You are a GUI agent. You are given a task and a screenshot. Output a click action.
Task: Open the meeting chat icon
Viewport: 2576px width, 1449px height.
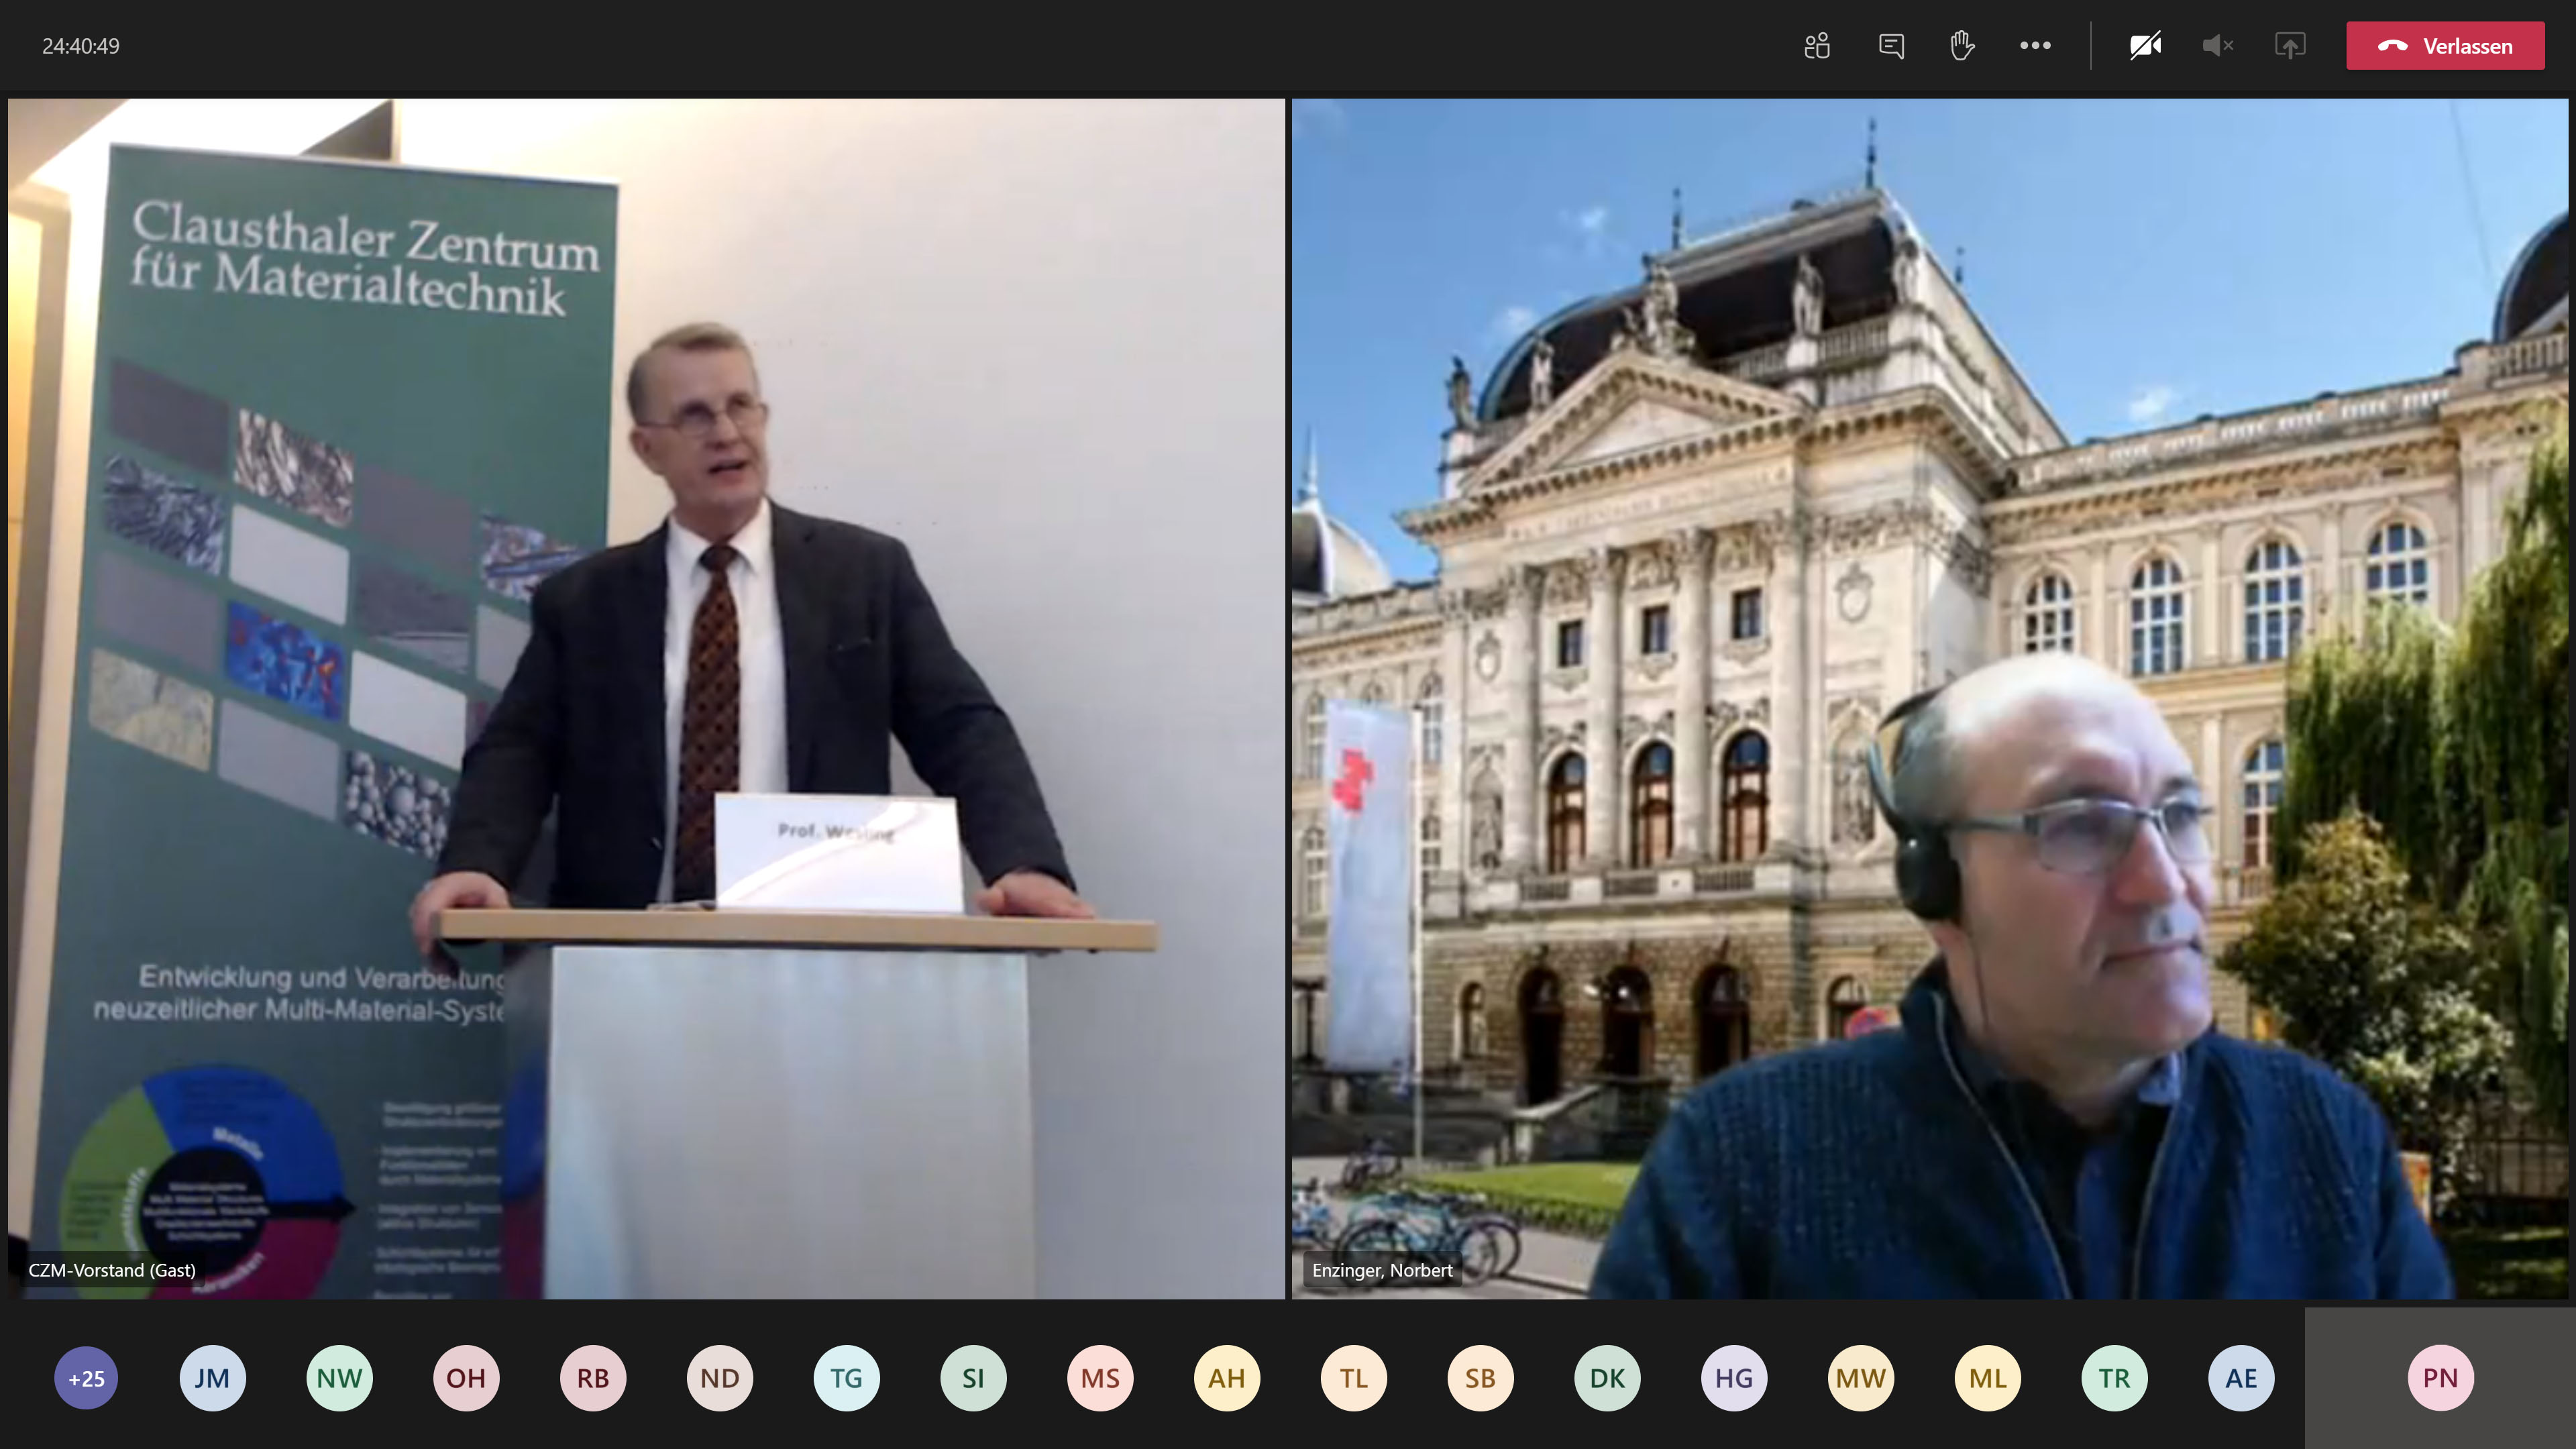[1890, 46]
